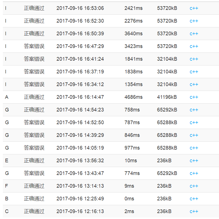Click c++ in the 16:37:19 row
The width and height of the screenshot is (219, 219).
click(194, 72)
